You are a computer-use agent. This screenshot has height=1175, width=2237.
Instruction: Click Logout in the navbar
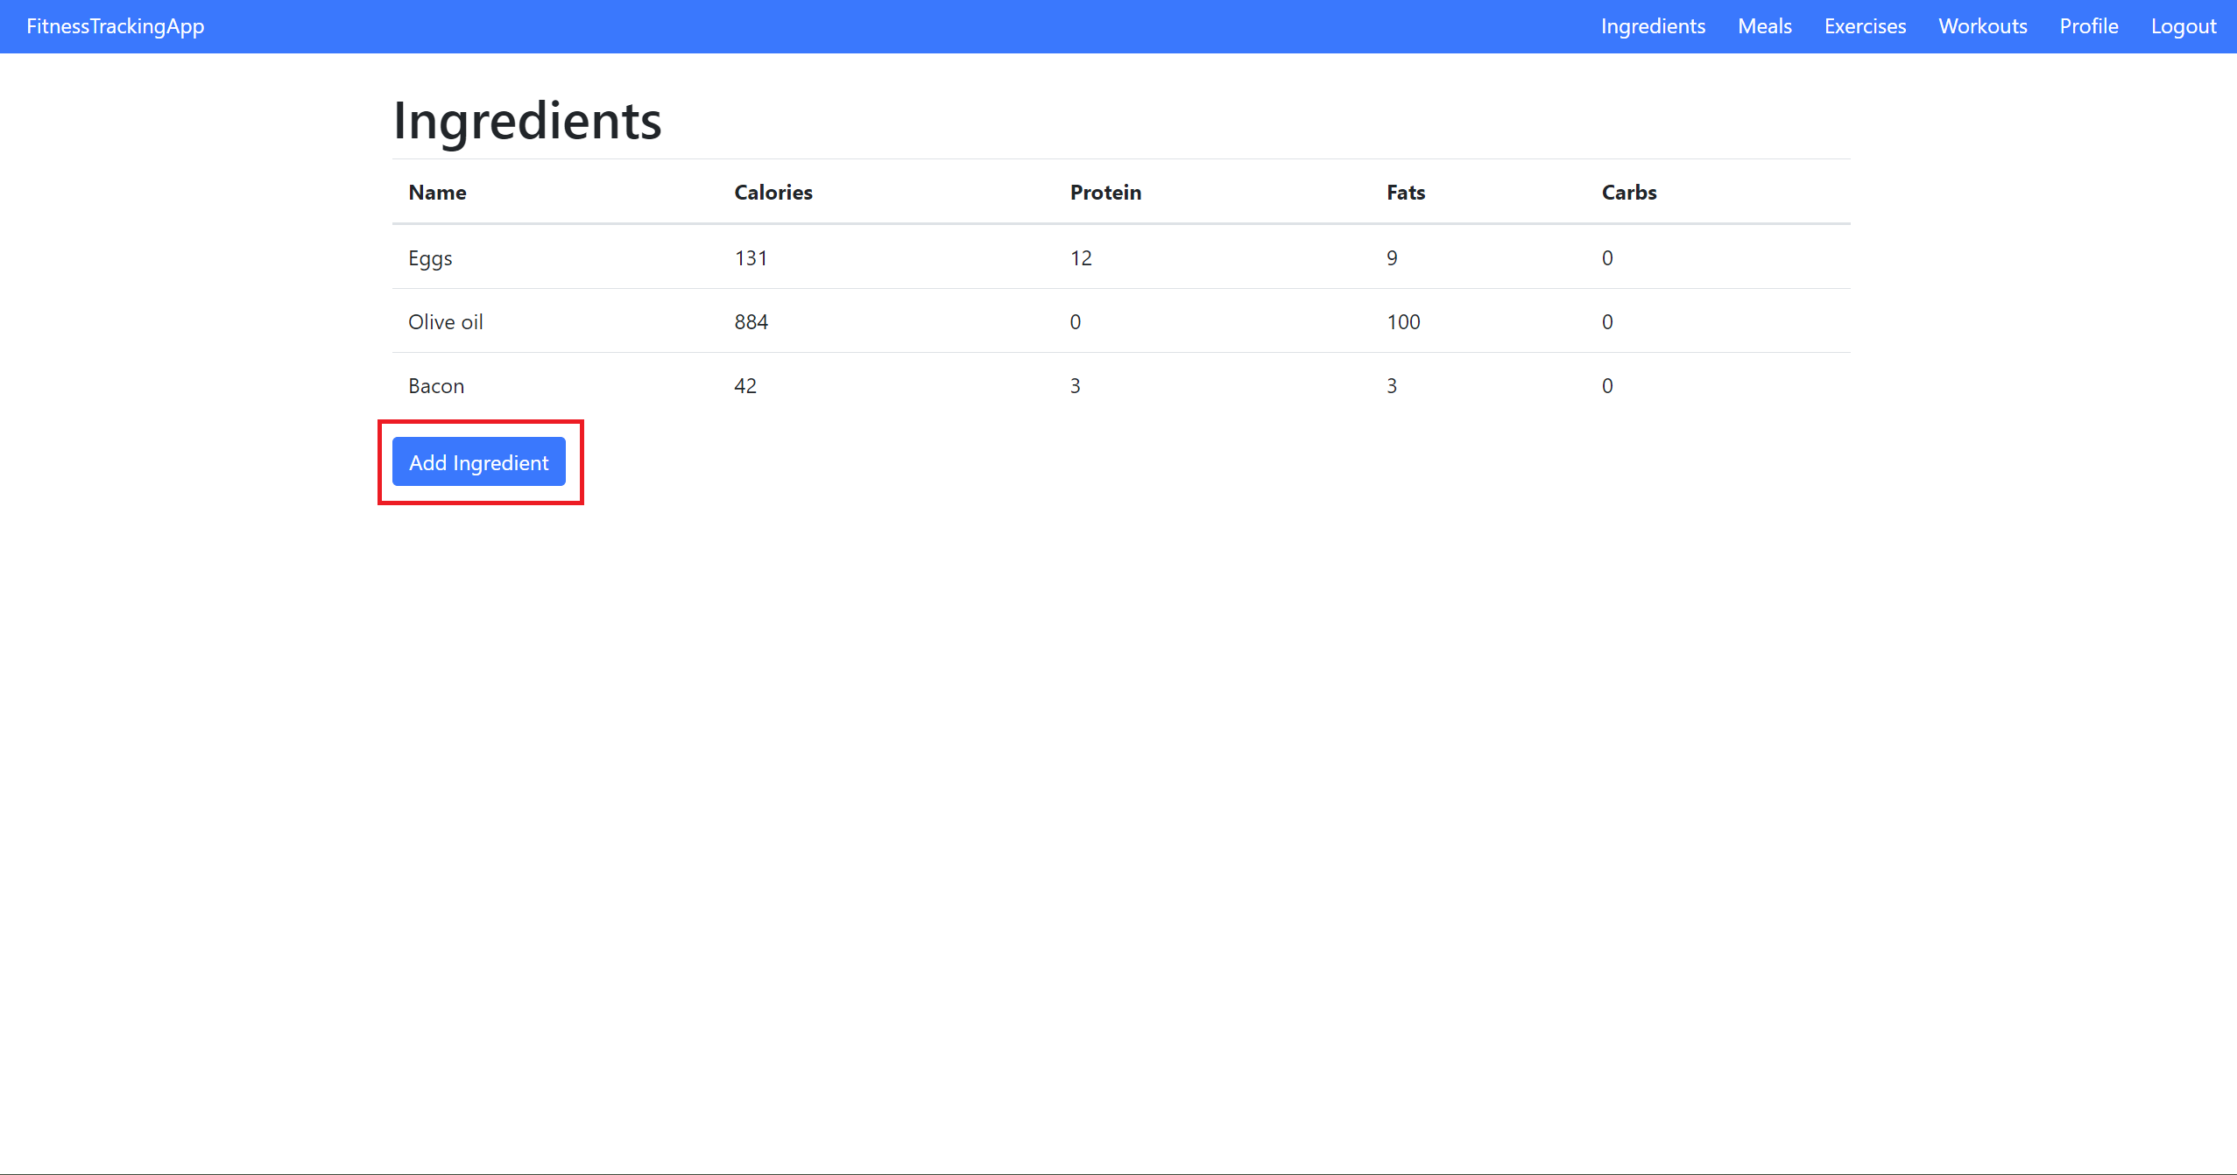click(2183, 26)
